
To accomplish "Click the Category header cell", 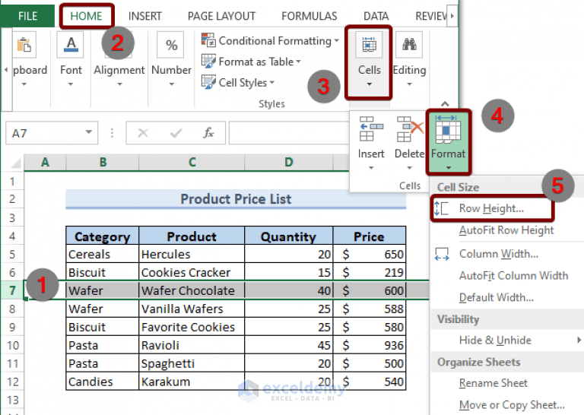I will click(x=103, y=236).
